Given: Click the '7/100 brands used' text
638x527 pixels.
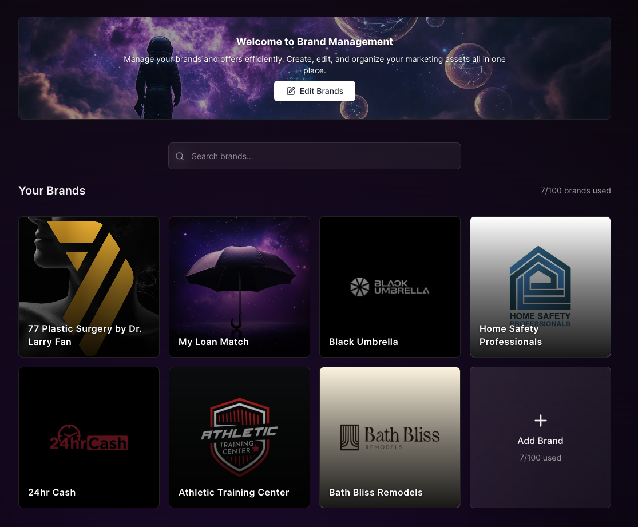Looking at the screenshot, I should (x=575, y=191).
